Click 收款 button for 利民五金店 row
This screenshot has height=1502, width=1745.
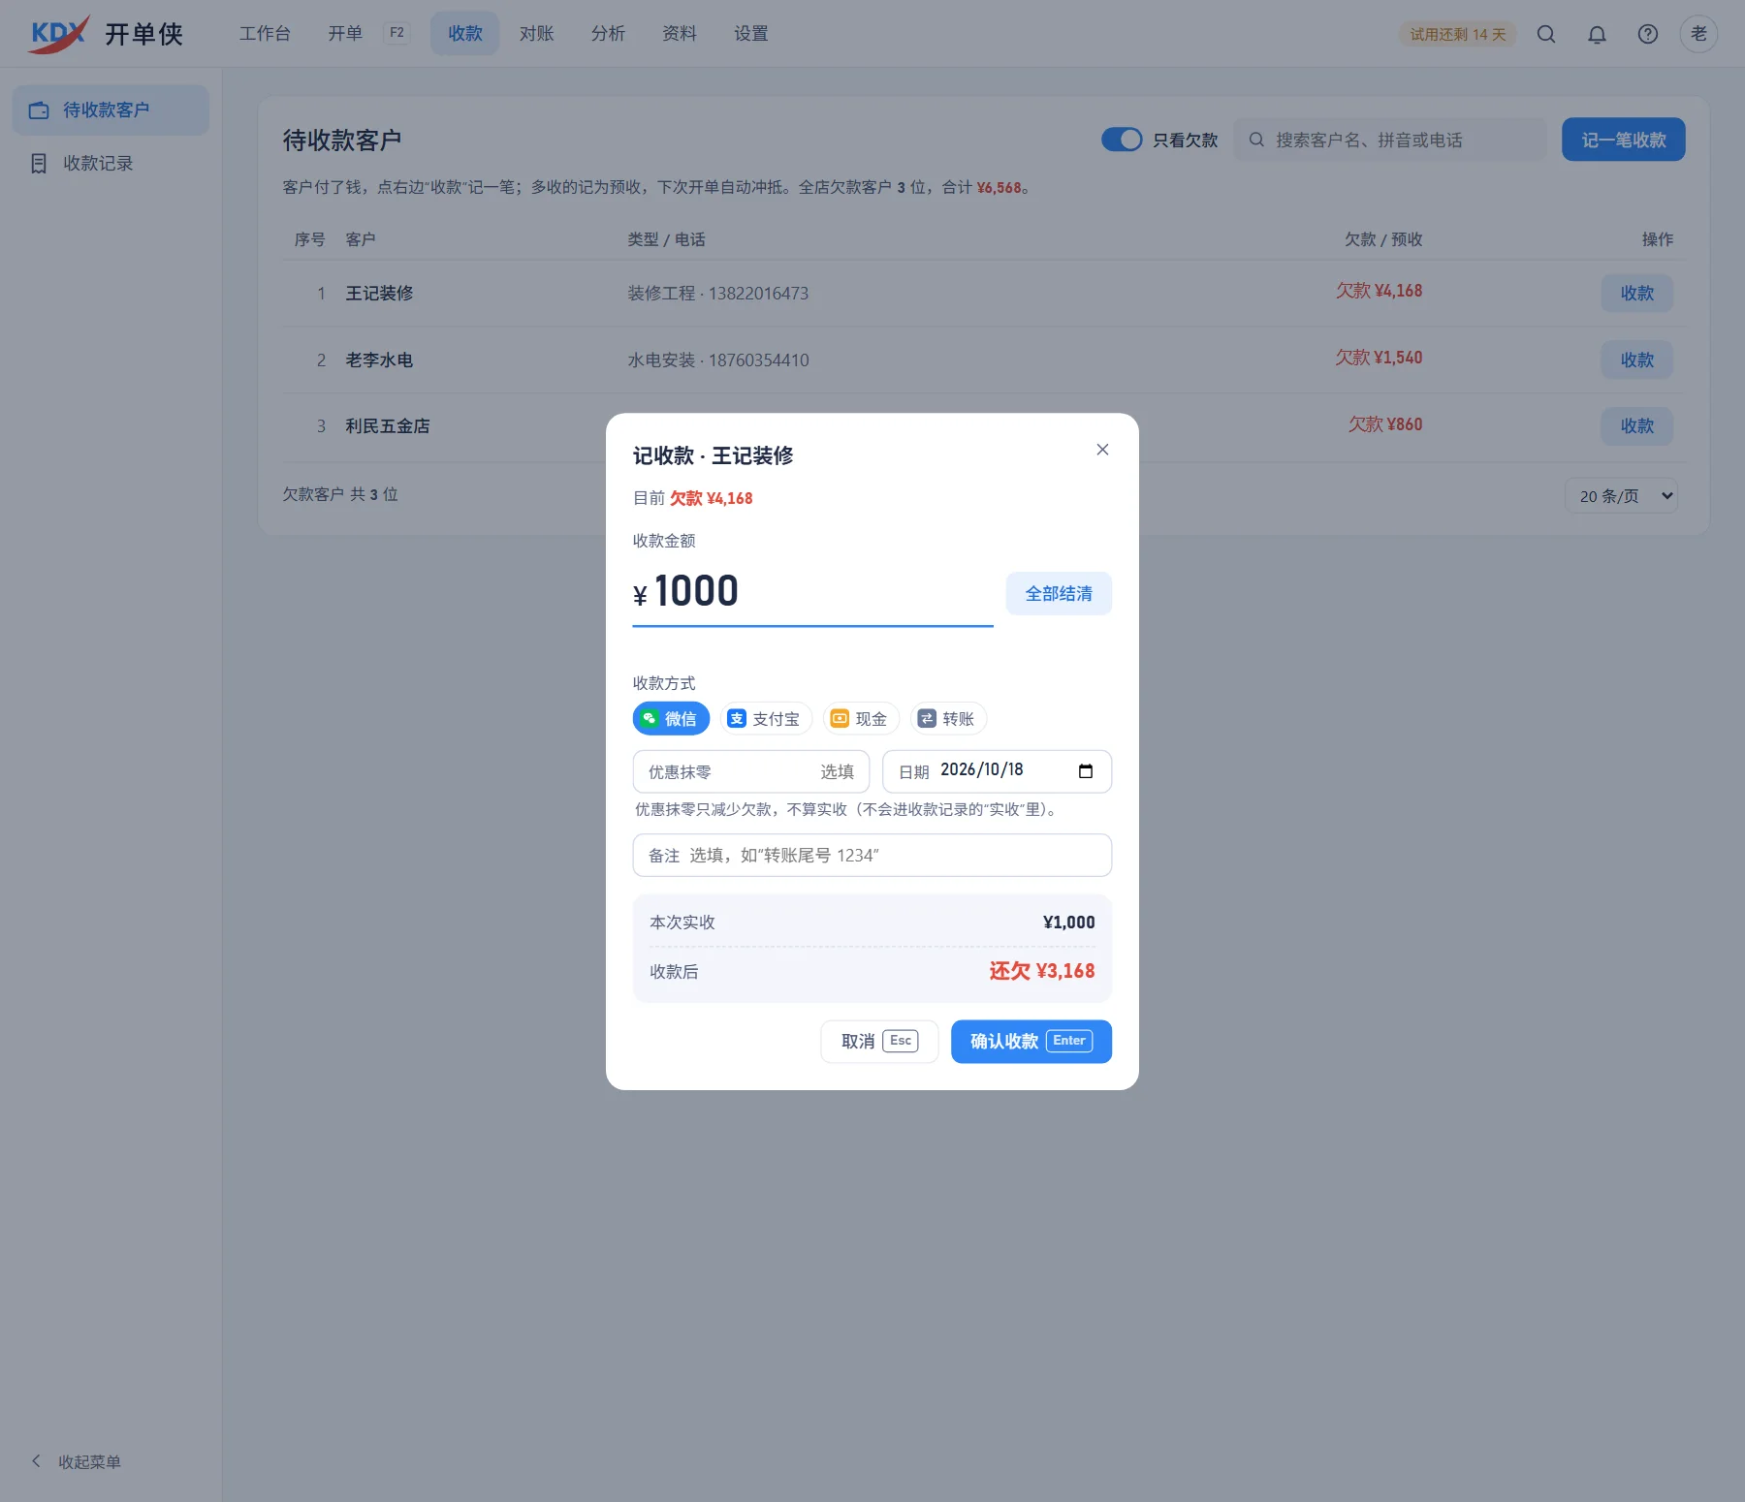pos(1637,426)
